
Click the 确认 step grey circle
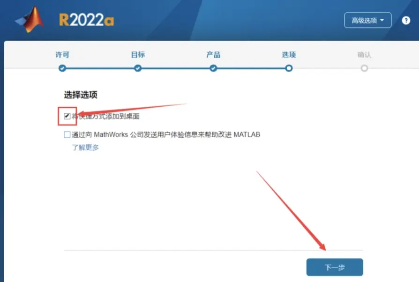[364, 68]
